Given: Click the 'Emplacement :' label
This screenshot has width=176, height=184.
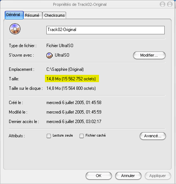Looking at the screenshot, I should pos(22,69).
